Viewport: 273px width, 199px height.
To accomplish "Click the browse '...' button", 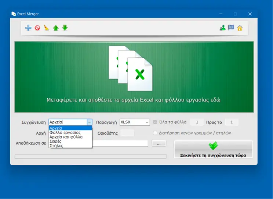I will [159, 144].
